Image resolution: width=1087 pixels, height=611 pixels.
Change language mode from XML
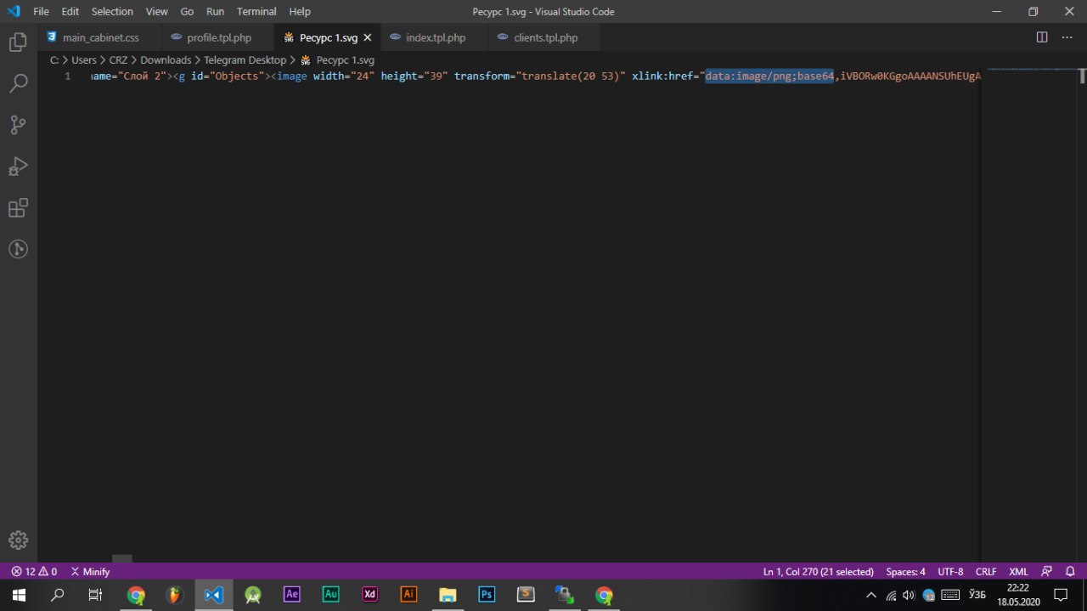(1018, 572)
